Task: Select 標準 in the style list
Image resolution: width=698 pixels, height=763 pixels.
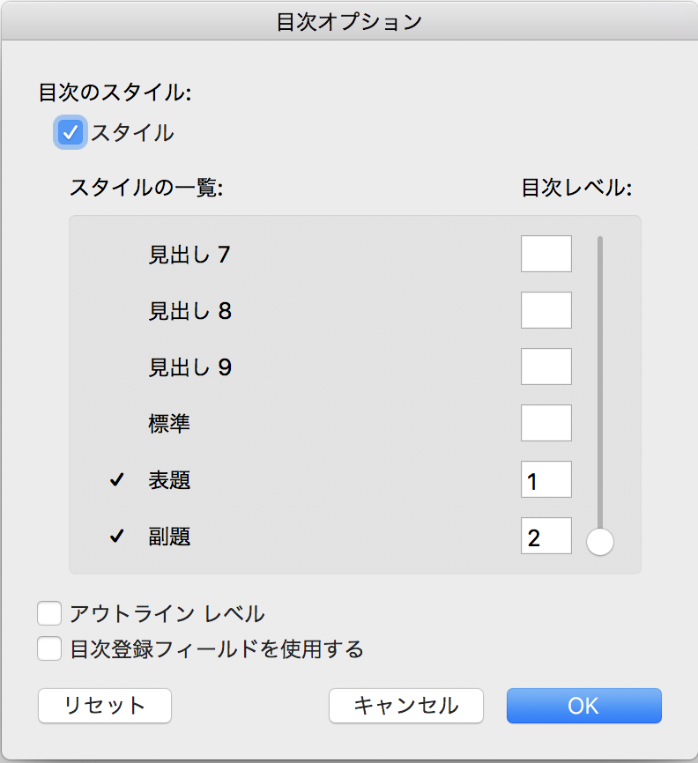Action: pyautogui.click(x=169, y=424)
